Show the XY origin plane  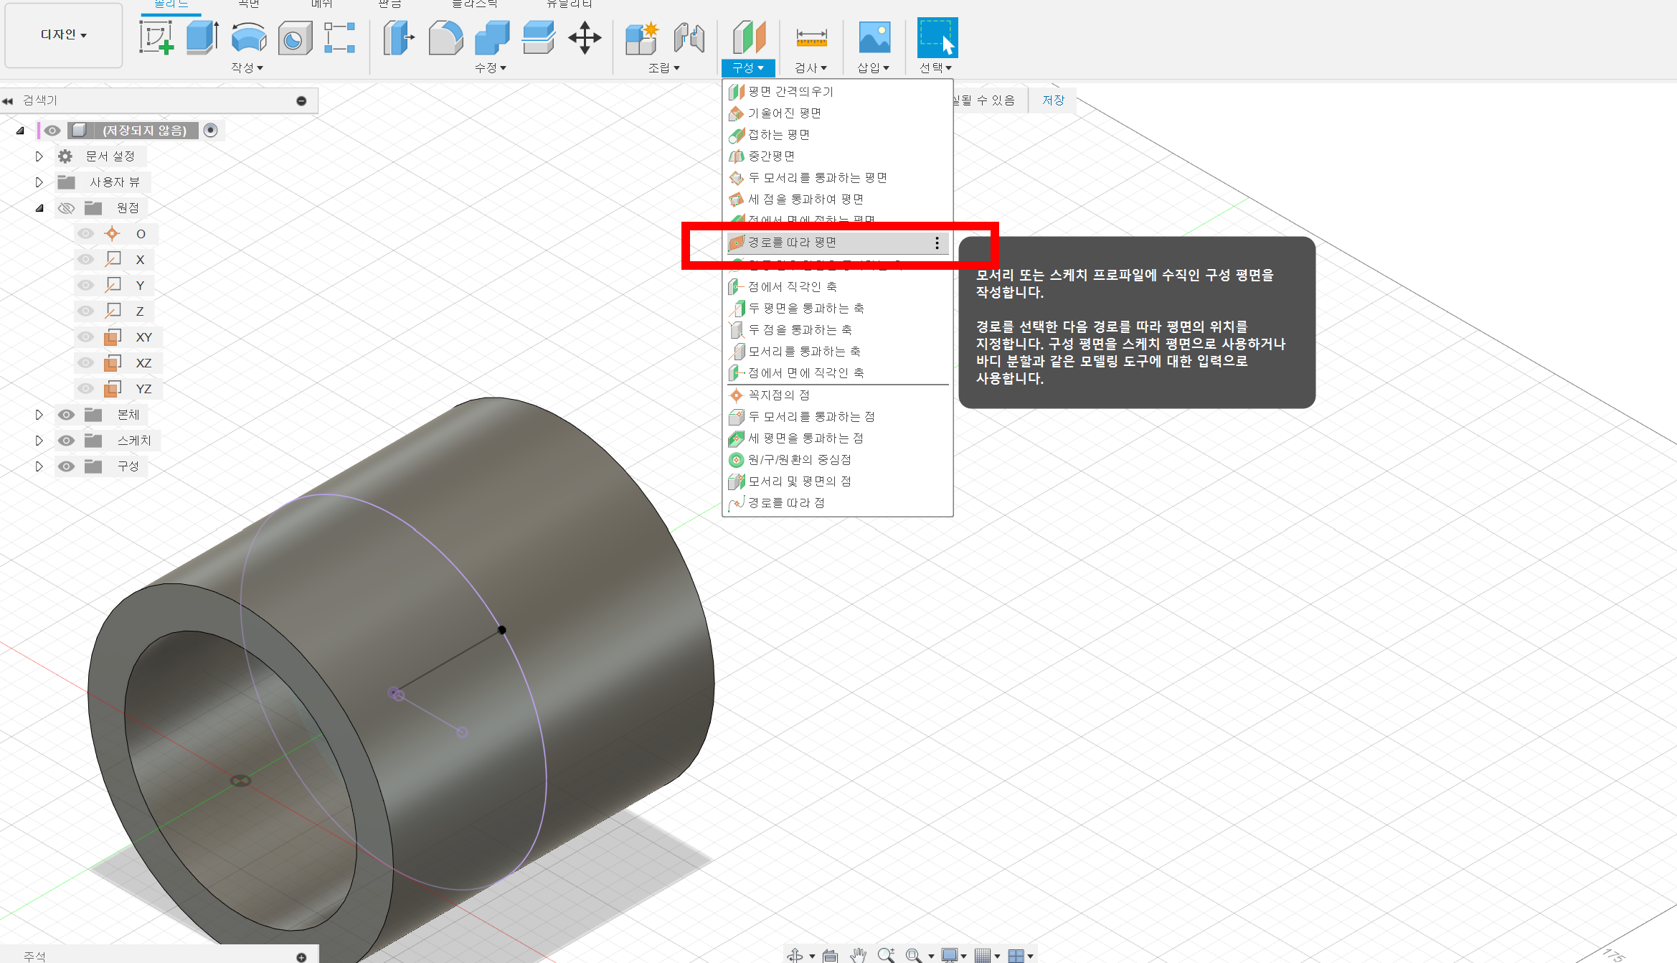86,337
